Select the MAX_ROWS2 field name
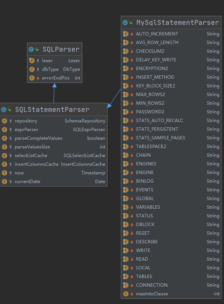The image size is (224, 304). 150,95
